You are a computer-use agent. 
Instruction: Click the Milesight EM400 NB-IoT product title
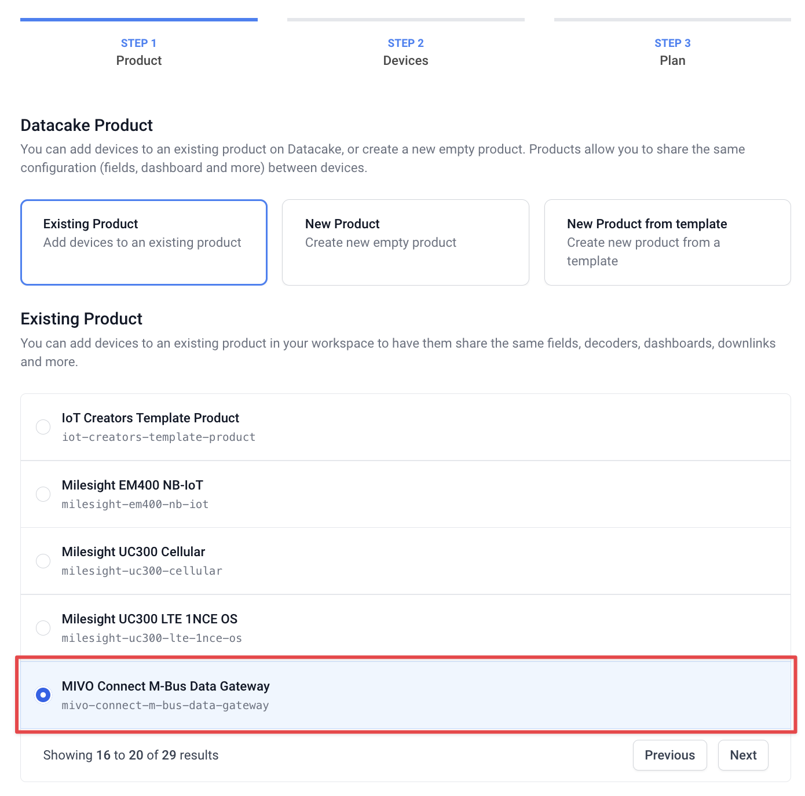tap(133, 485)
